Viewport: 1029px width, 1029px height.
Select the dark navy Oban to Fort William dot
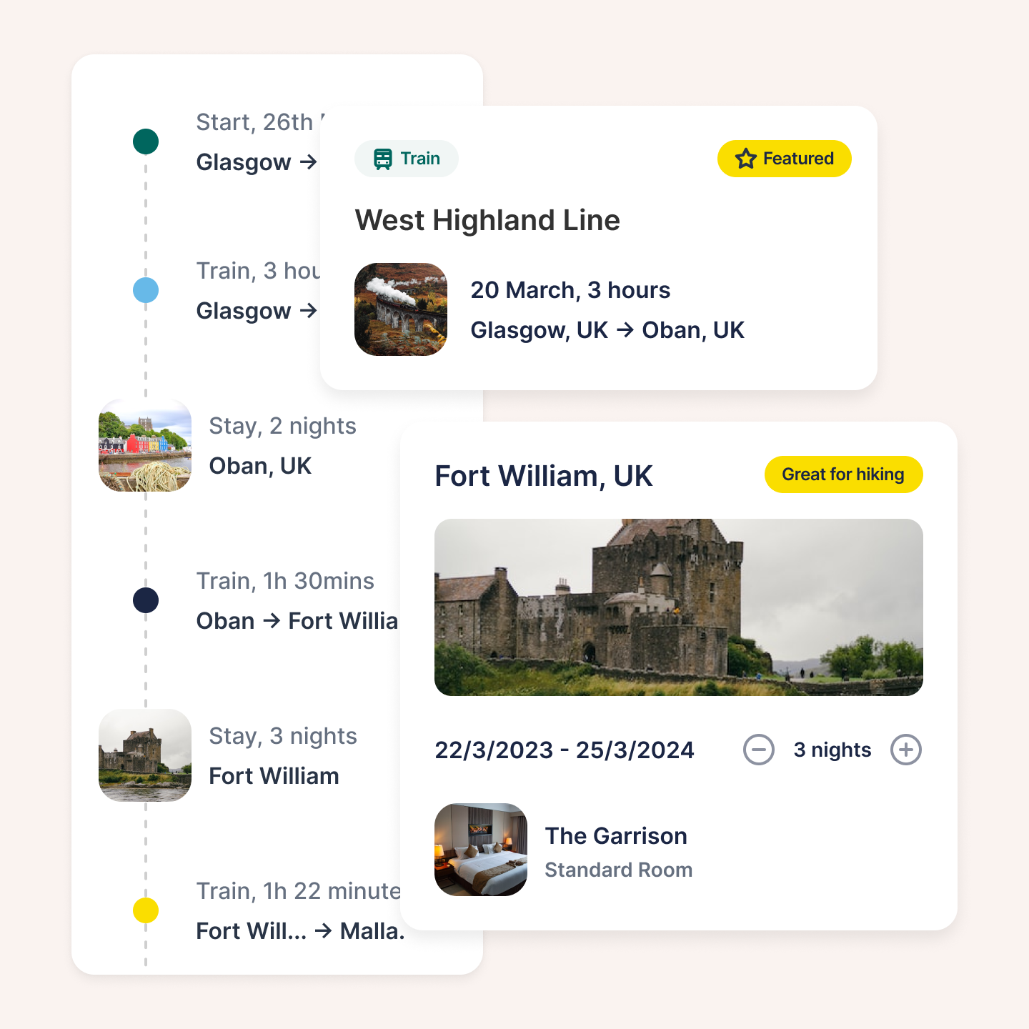(146, 600)
